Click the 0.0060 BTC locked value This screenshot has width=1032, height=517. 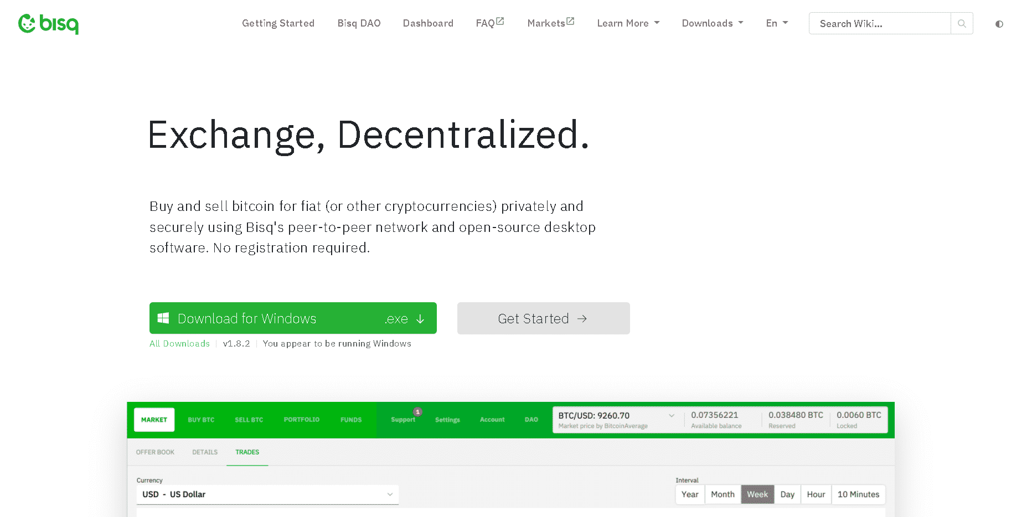[859, 415]
